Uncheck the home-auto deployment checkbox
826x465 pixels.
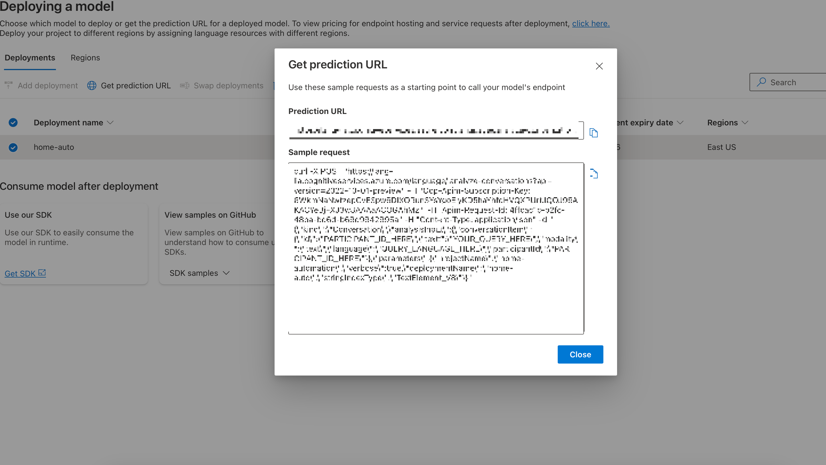[13, 147]
